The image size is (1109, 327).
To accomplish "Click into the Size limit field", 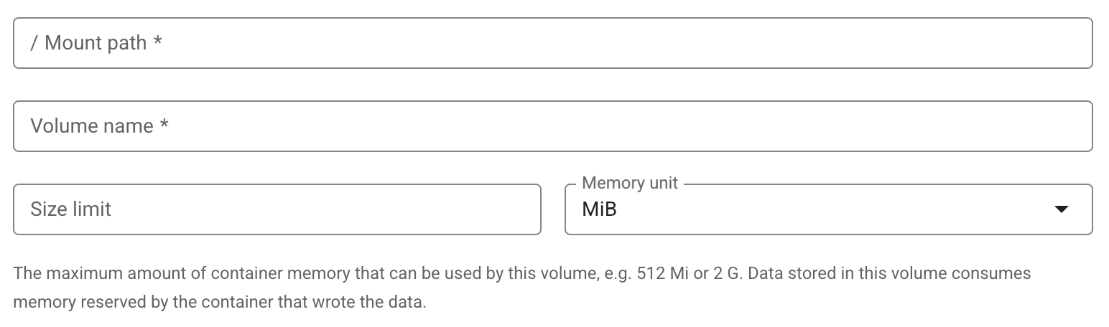I will (277, 209).
